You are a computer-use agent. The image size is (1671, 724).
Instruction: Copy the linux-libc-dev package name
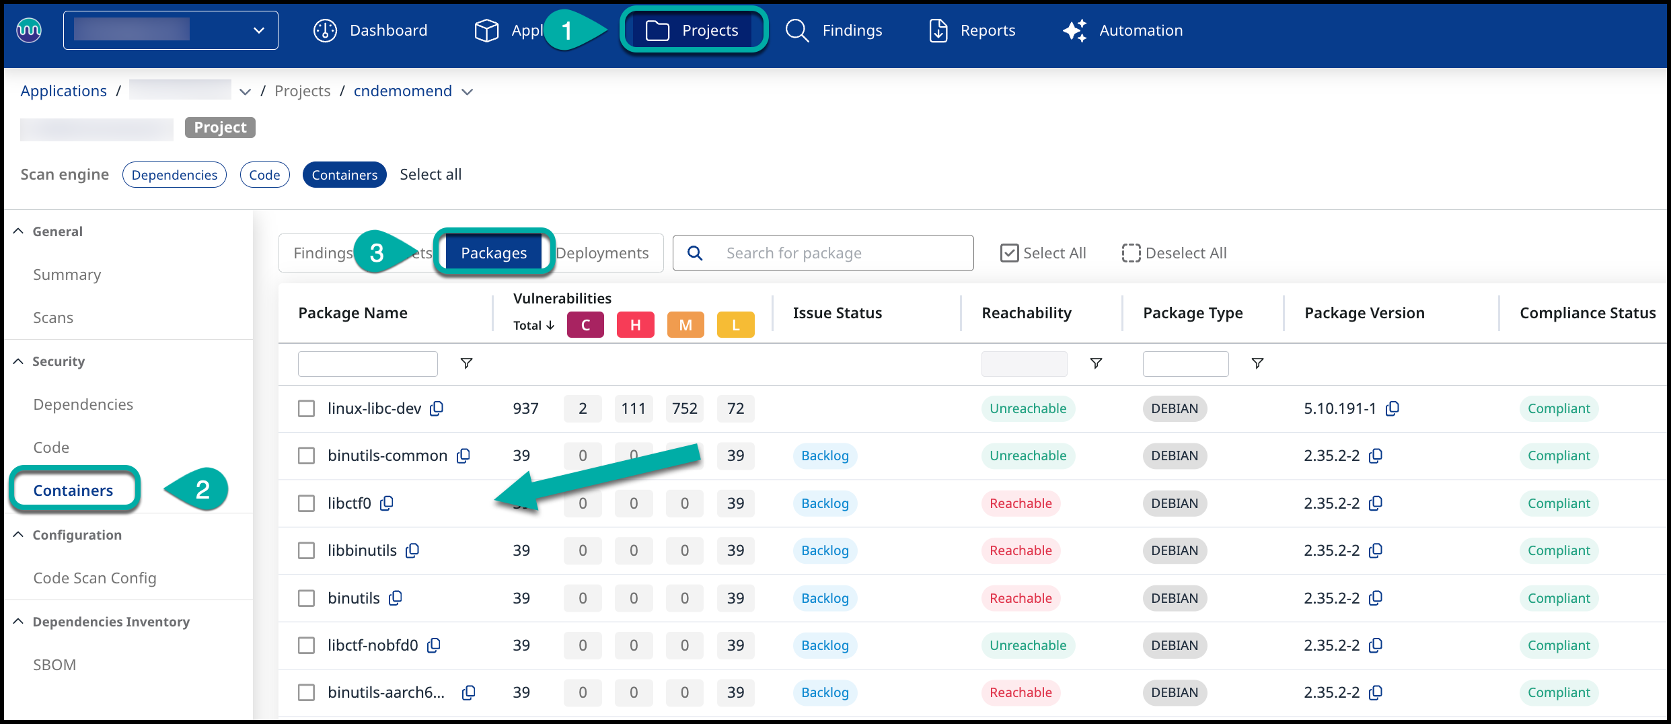tap(437, 408)
